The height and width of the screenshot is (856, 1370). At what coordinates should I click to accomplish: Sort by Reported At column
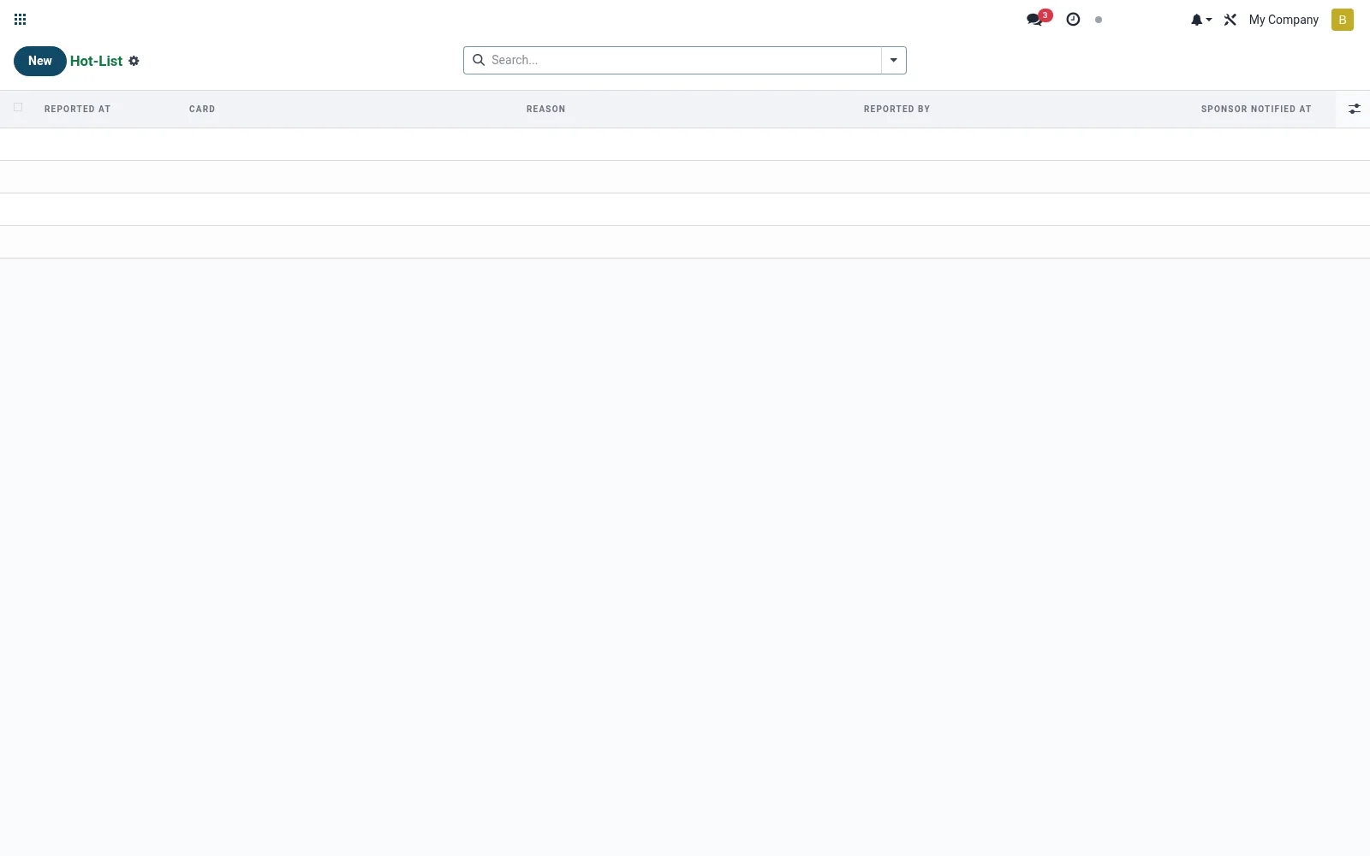click(78, 109)
